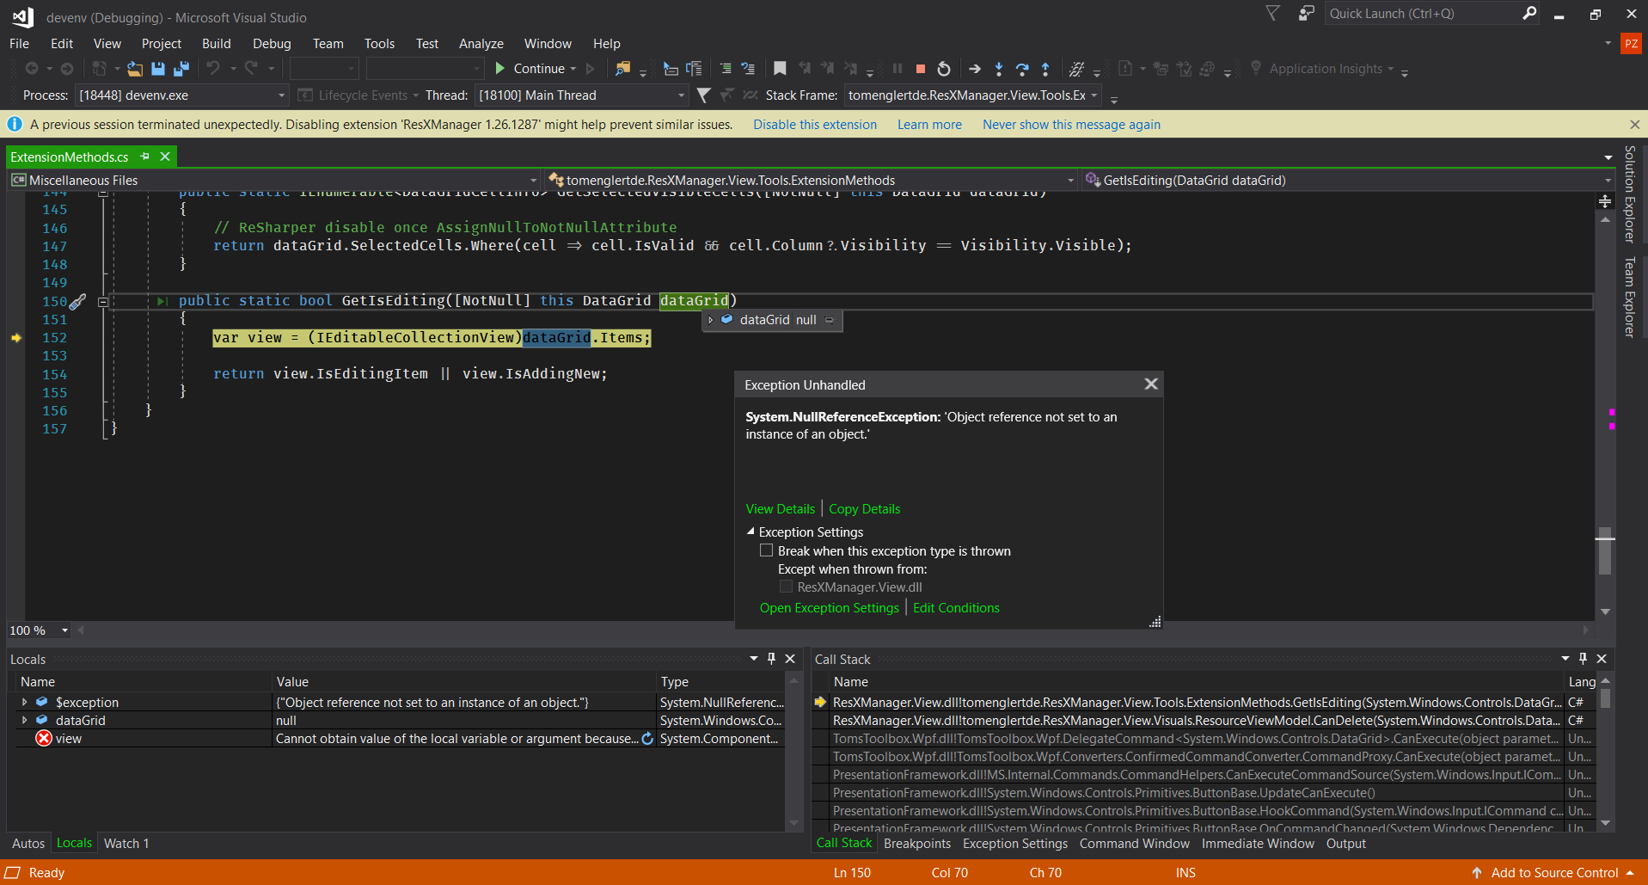
Task: Enable Break when this exception type is thrown
Action: (x=766, y=550)
